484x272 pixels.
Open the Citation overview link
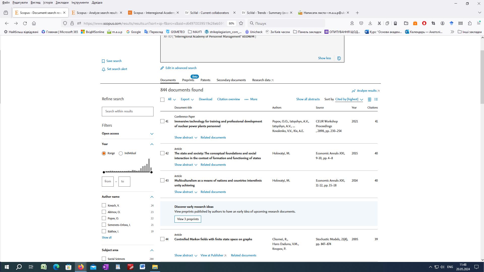(228, 99)
